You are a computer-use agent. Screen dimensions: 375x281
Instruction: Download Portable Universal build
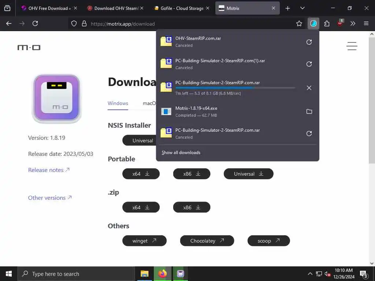point(249,174)
